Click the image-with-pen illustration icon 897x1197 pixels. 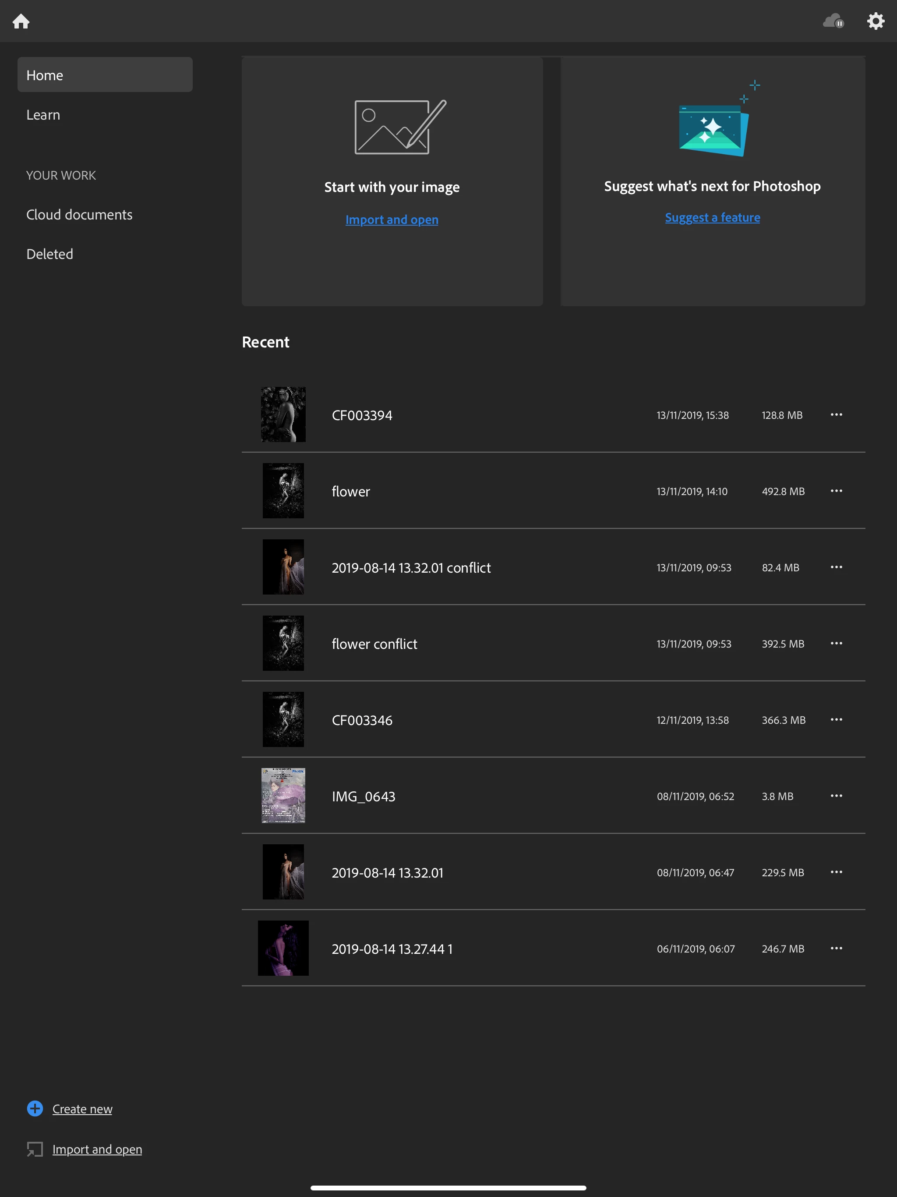pyautogui.click(x=400, y=127)
